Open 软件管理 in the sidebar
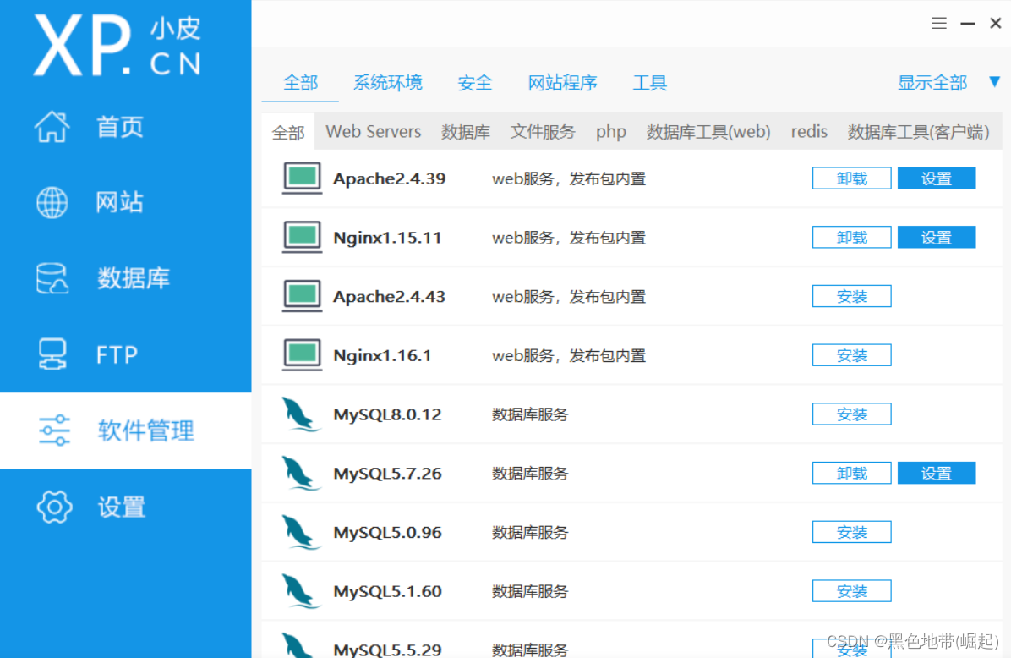The width and height of the screenshot is (1011, 658). pyautogui.click(x=145, y=430)
